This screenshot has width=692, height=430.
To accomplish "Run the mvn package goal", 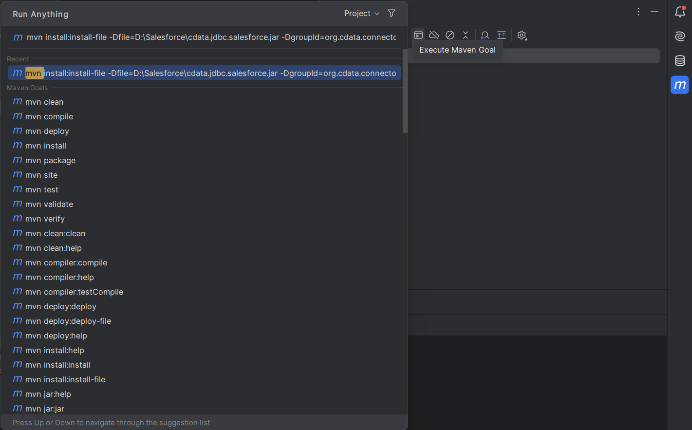I will [50, 160].
